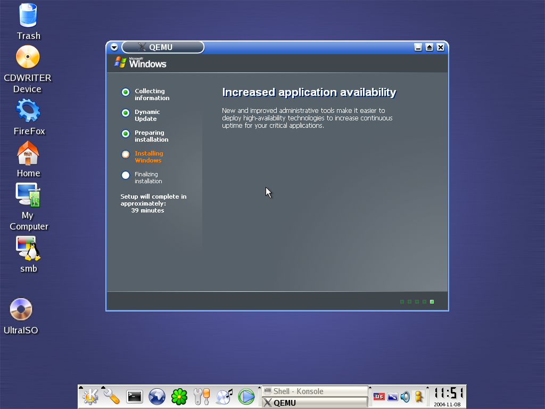The image size is (545, 409).
Task: Click the yellow figure tray icon
Action: [x=419, y=396]
